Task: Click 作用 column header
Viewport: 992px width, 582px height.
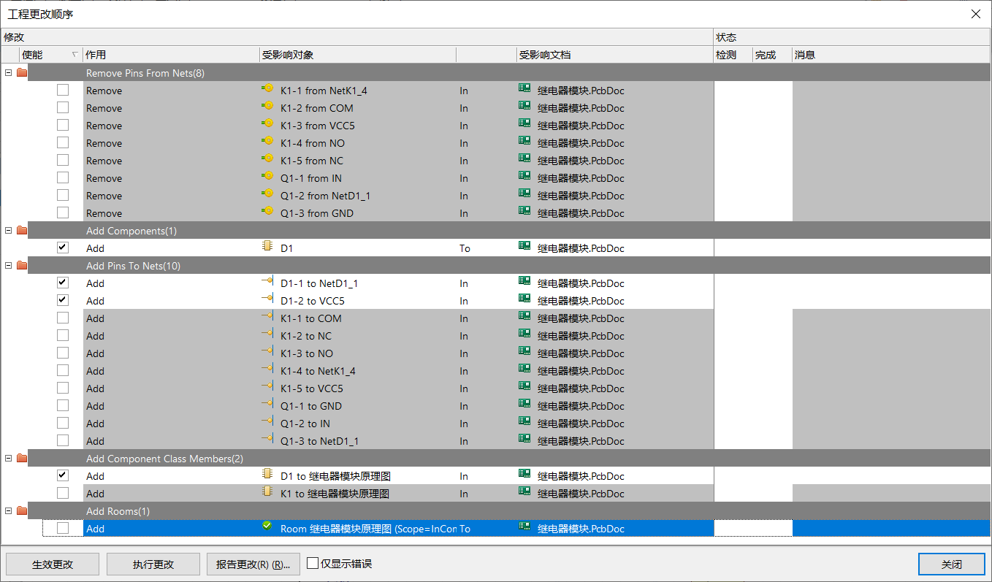Action: tap(171, 55)
